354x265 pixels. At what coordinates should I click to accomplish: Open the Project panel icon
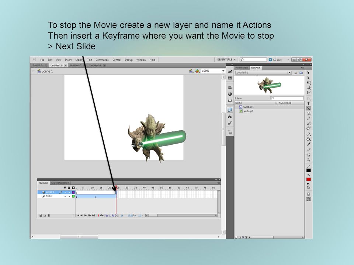(x=230, y=132)
